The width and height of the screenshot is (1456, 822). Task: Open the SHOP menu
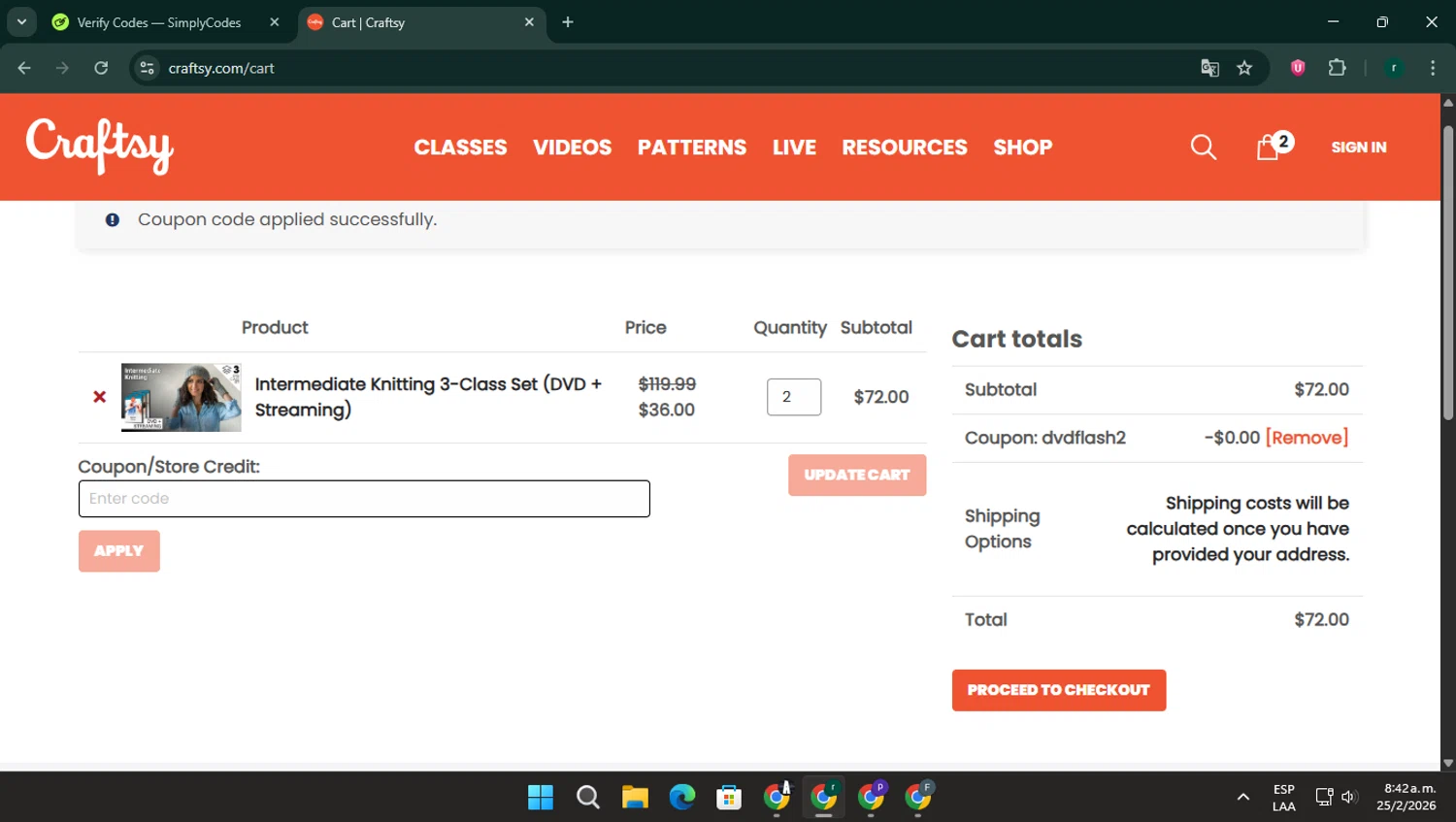[1023, 148]
